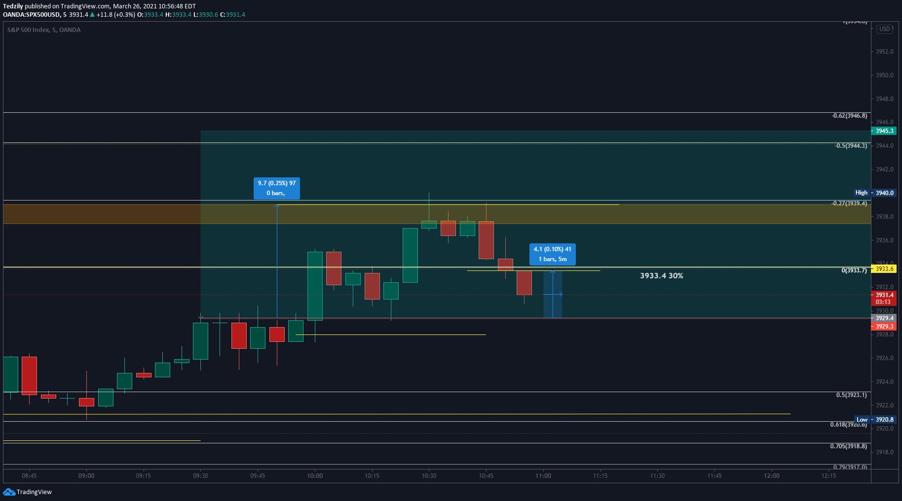Click the 3933.4 30% text annotation
Screen dimensions: 902x501
coord(662,276)
